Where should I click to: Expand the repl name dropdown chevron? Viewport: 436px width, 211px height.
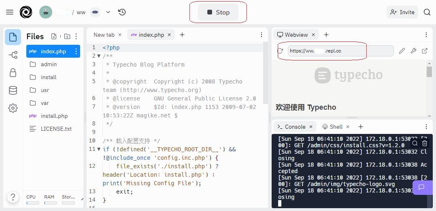tap(108, 12)
